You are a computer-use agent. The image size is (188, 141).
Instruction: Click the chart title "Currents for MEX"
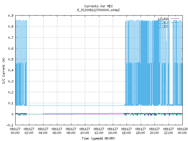98,6
